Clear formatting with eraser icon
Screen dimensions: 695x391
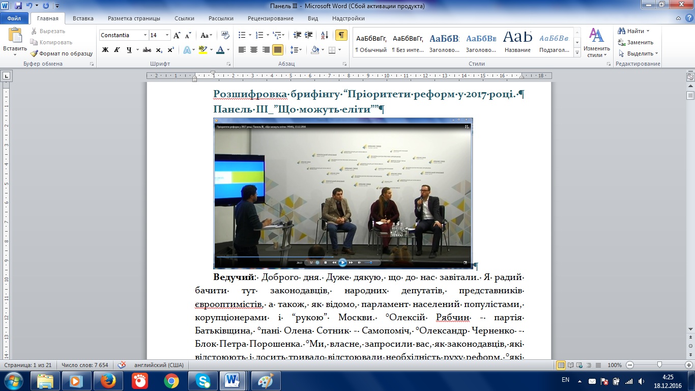pyautogui.click(x=226, y=35)
